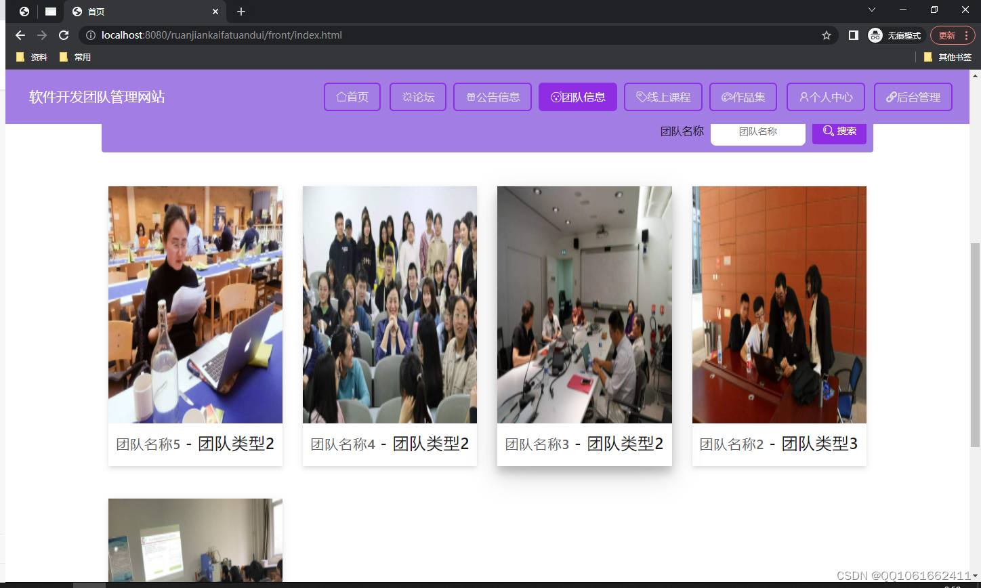Select the second pinned browser tab
The width and height of the screenshot is (981, 588).
[51, 12]
